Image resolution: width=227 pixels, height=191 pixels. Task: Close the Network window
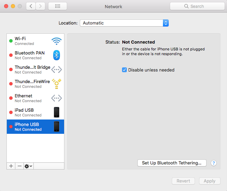tap(6, 6)
